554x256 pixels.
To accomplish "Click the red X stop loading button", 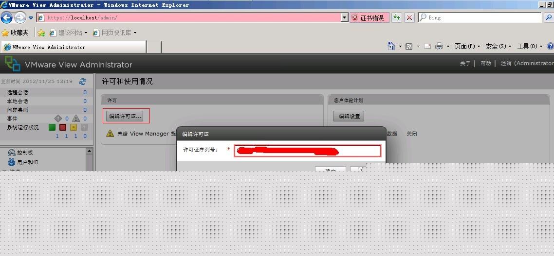I will [409, 17].
